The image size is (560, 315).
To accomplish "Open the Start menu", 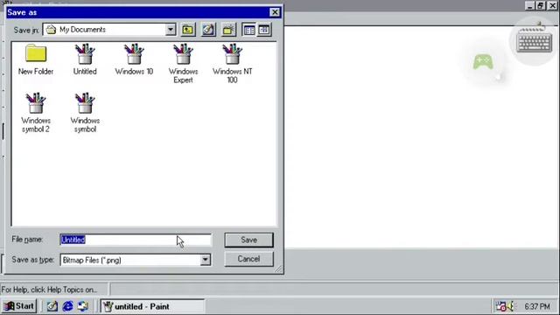I will (19, 306).
